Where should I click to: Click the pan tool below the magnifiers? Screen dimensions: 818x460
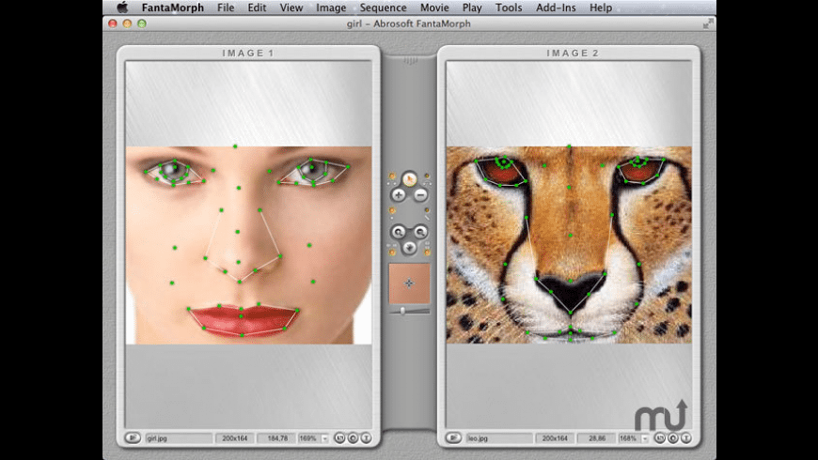[x=409, y=248]
